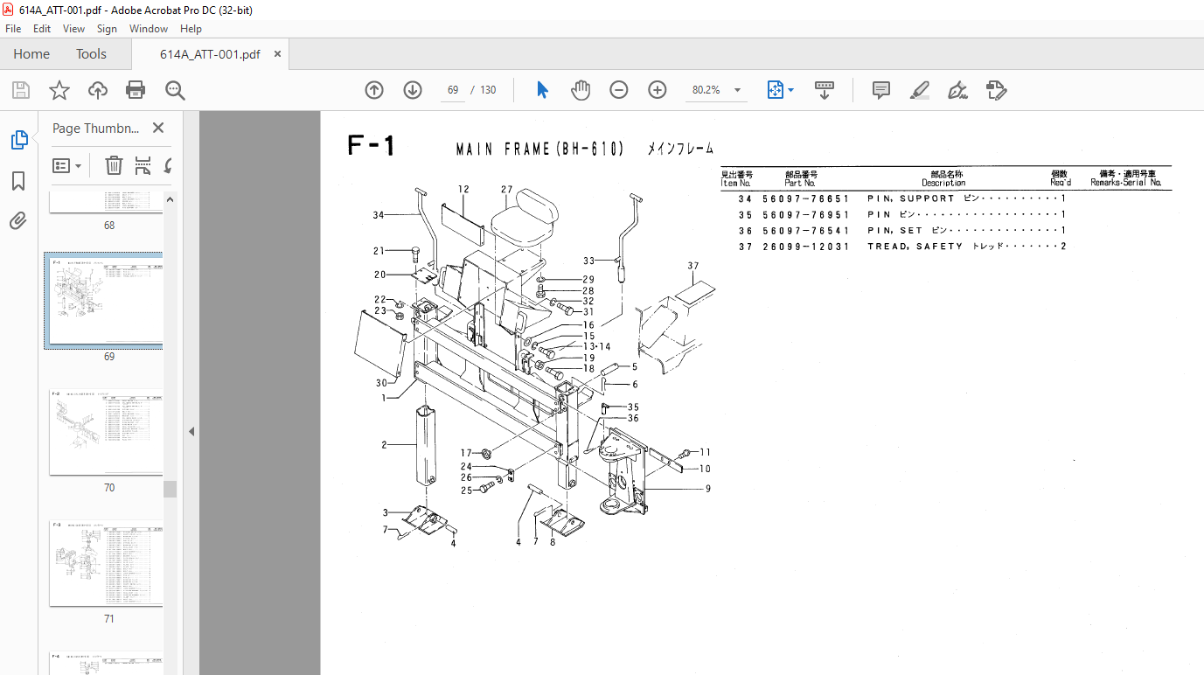This screenshot has width=1204, height=675.
Task: Click part number 56097-76651
Action: [805, 198]
